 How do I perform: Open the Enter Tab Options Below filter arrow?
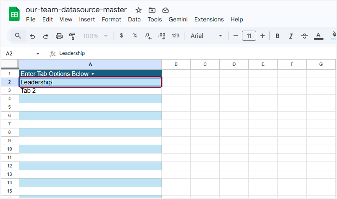tap(93, 74)
